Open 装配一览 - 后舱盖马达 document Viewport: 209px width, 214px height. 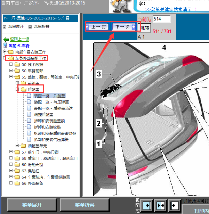[53, 108]
